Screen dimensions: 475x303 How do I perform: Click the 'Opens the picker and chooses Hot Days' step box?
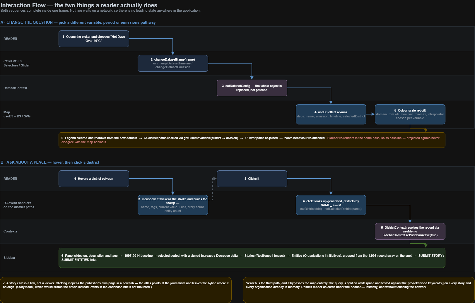[94, 39]
